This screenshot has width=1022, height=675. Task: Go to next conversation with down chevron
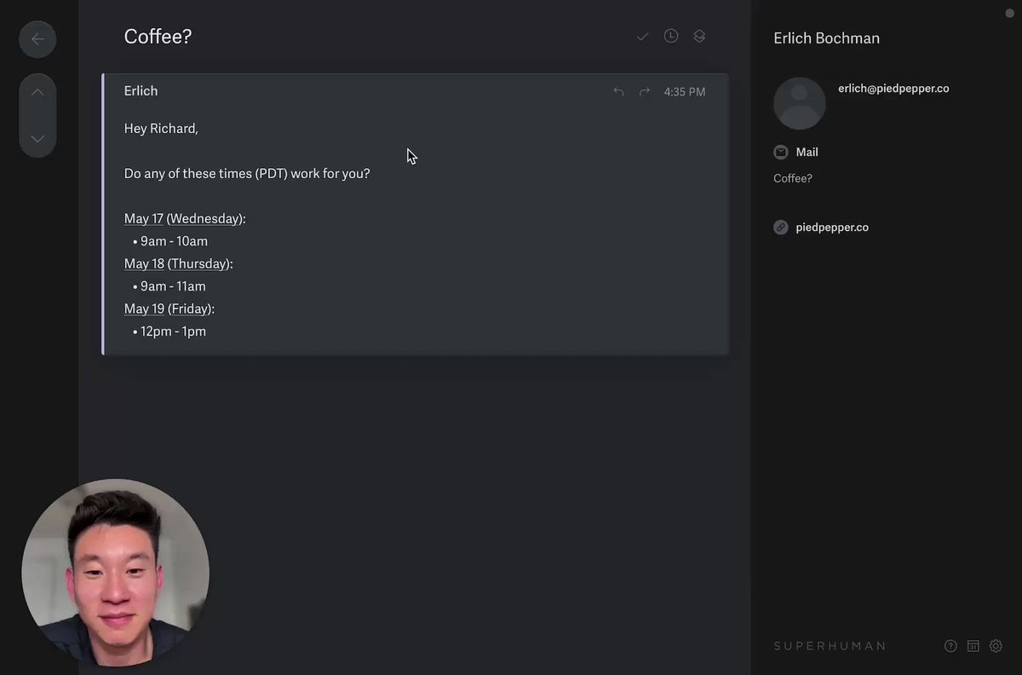click(x=37, y=138)
